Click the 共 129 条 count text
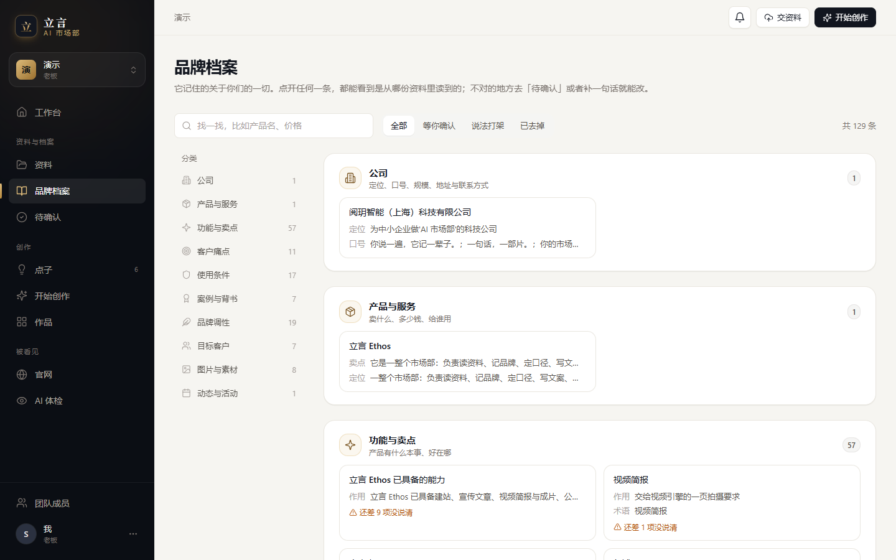896x560 pixels. pyautogui.click(x=859, y=126)
